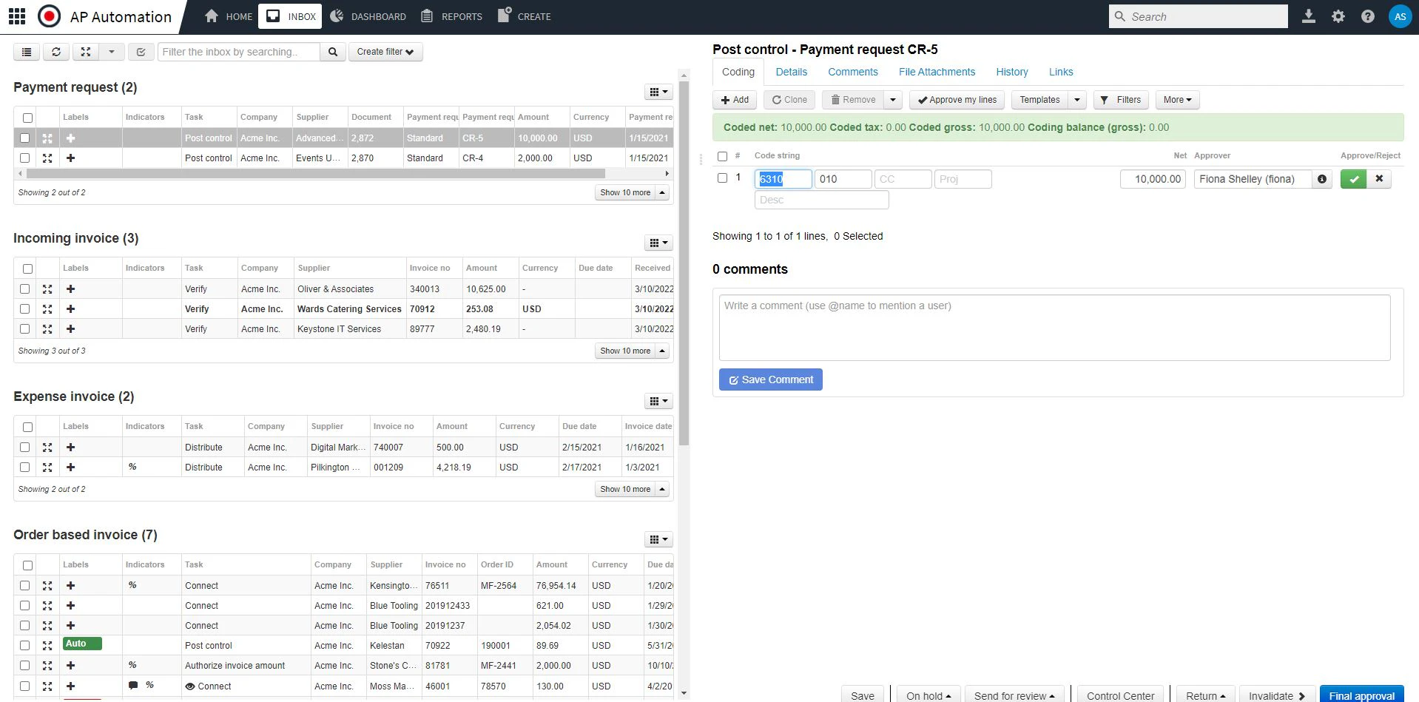
Task: Click the Approve my lines button
Action: [956, 99]
